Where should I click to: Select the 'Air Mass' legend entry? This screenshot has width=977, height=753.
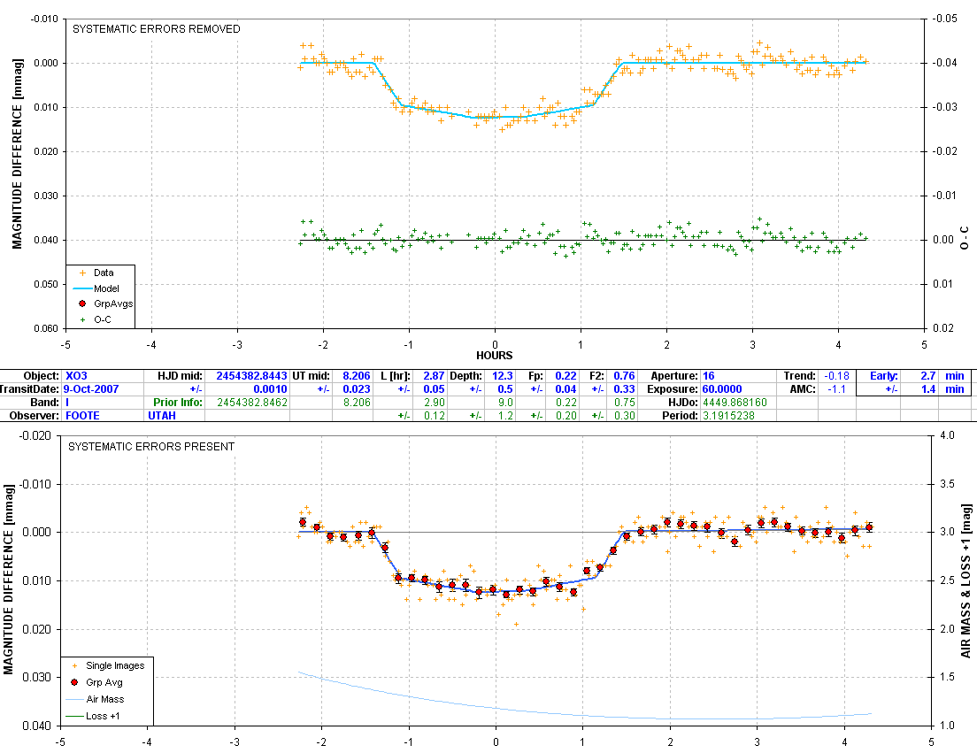pos(95,699)
